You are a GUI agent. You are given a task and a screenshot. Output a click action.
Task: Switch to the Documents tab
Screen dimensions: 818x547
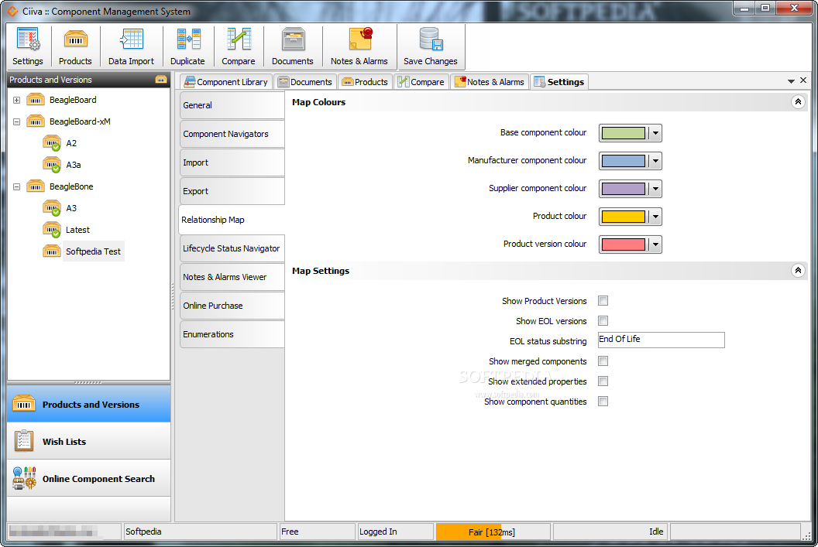click(x=305, y=82)
